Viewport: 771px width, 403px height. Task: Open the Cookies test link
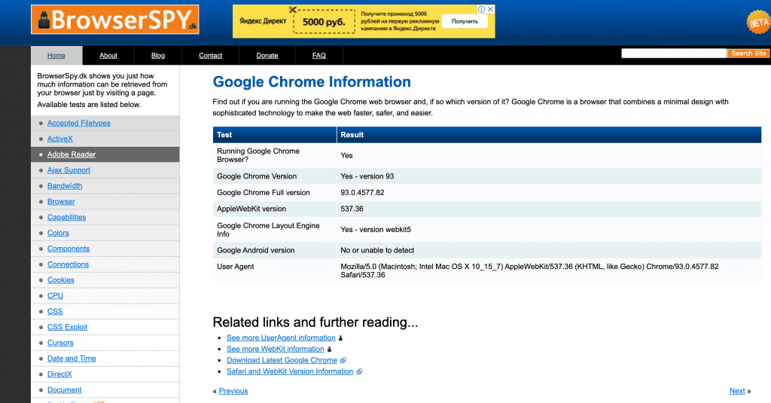coord(61,280)
